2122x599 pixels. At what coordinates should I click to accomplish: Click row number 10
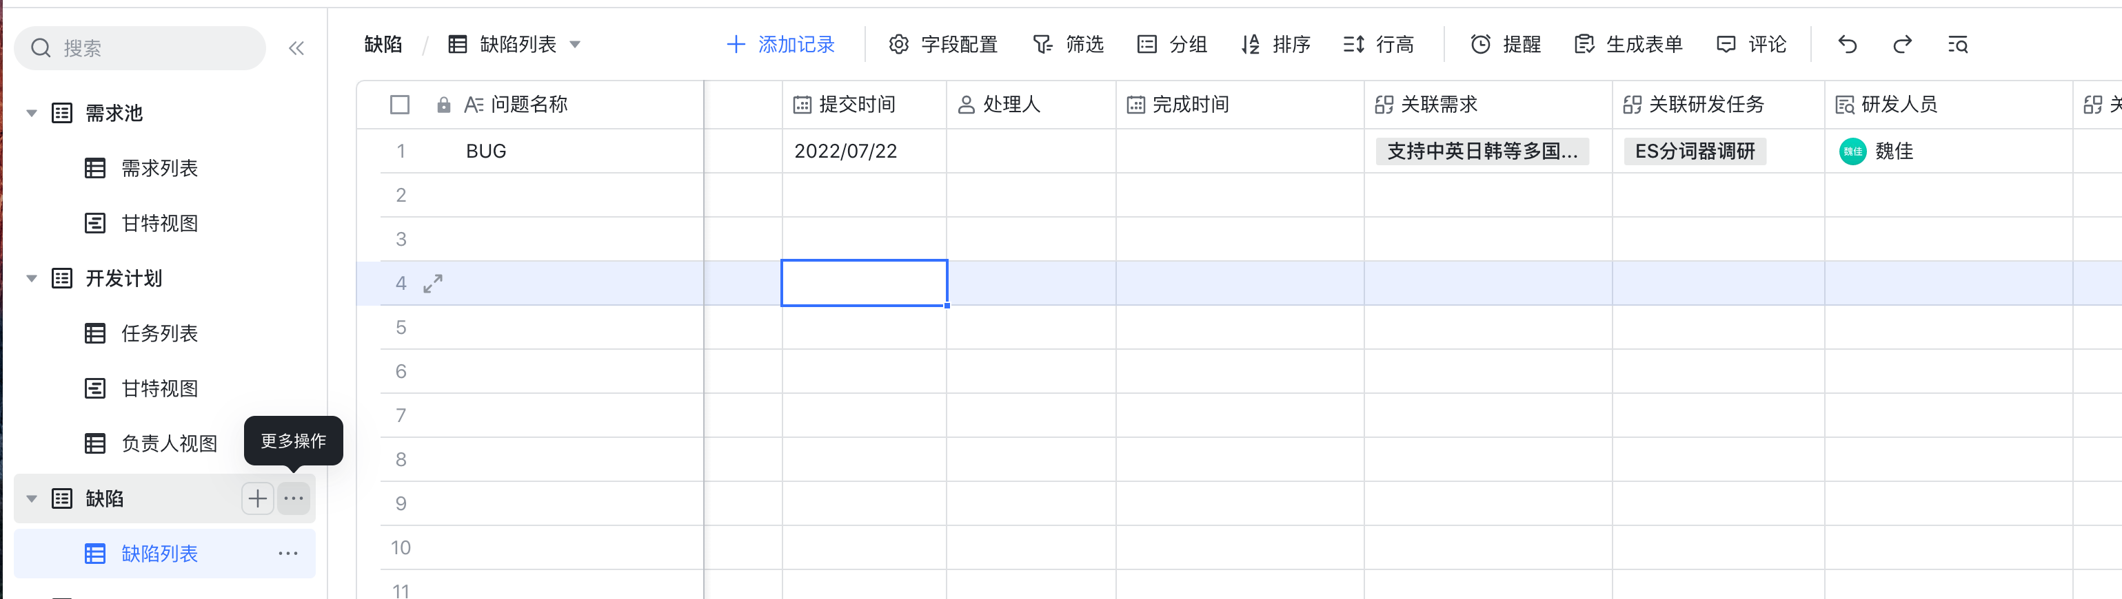click(401, 548)
